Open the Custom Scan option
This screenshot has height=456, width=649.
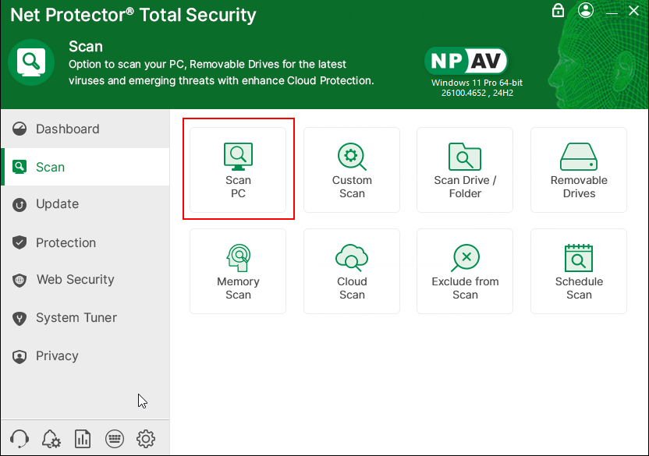point(352,169)
